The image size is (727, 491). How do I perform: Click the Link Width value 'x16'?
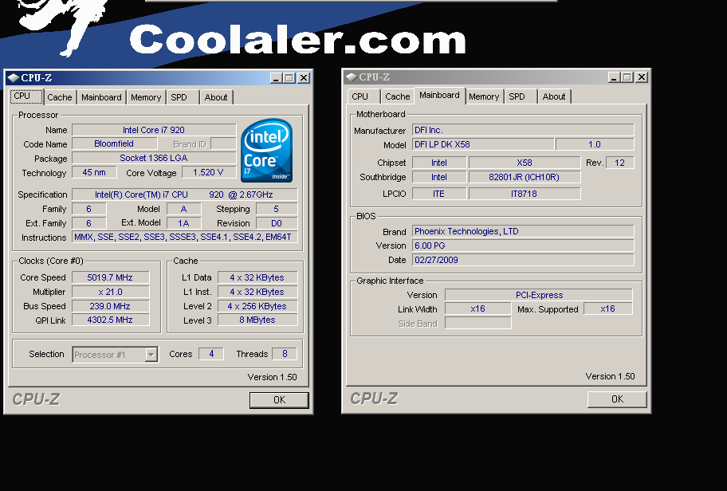point(478,308)
